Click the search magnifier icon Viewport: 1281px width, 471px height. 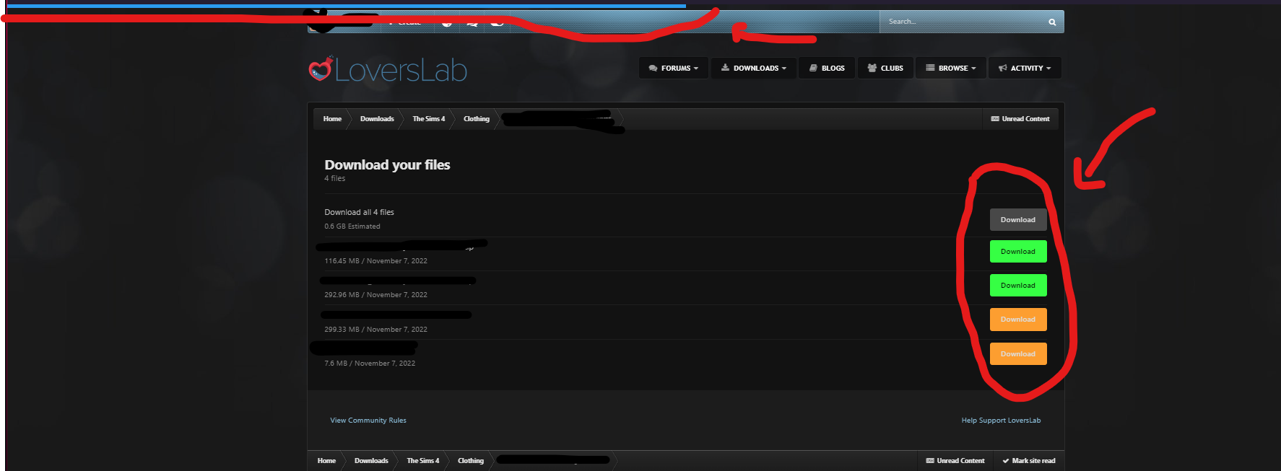coord(1052,22)
